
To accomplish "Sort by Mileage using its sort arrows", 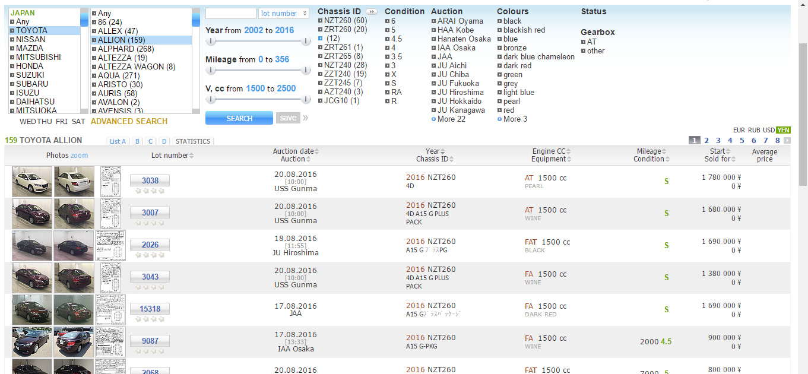I will pos(664,151).
